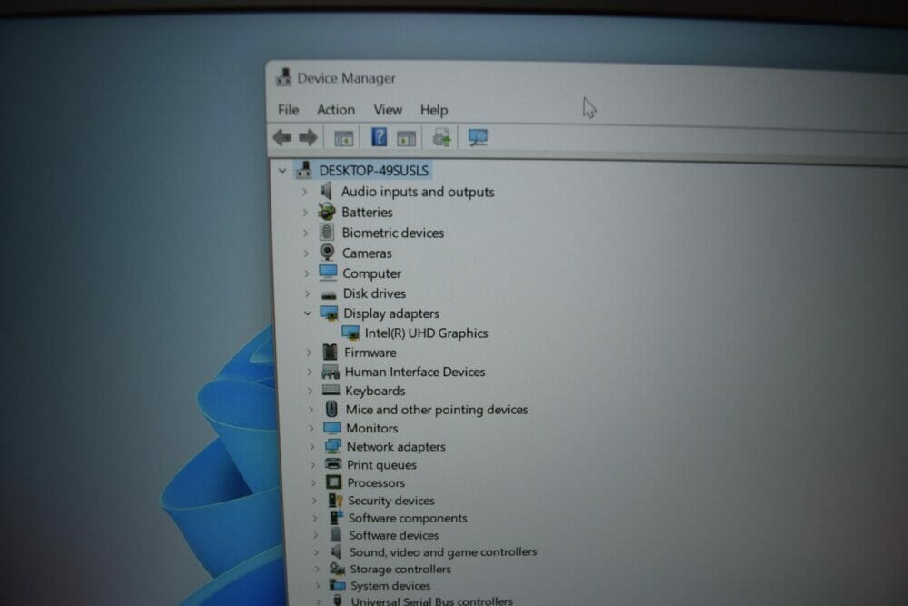Click the Device Manager title bar icon
The image size is (908, 606).
click(x=283, y=77)
